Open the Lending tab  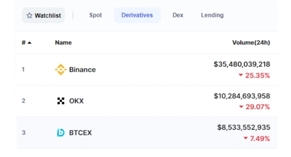click(x=212, y=15)
